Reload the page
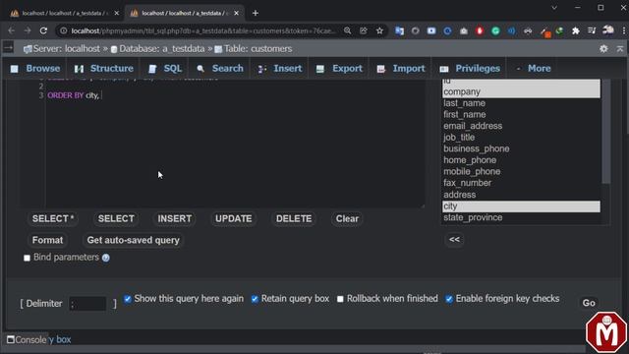 43,30
